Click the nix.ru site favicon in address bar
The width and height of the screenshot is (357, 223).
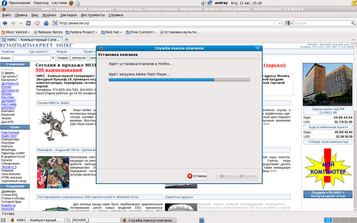point(55,23)
